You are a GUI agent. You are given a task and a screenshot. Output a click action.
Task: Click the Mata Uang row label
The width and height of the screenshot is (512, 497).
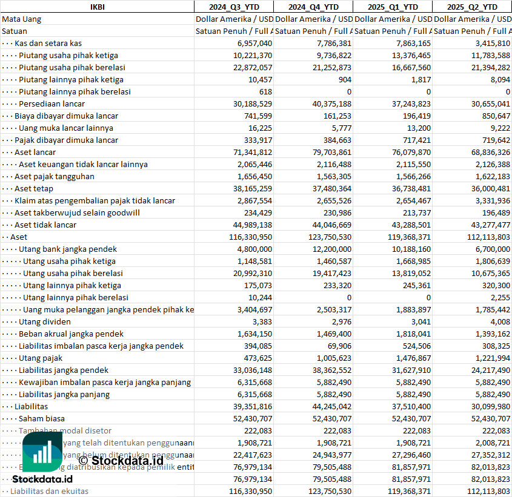click(x=22, y=19)
